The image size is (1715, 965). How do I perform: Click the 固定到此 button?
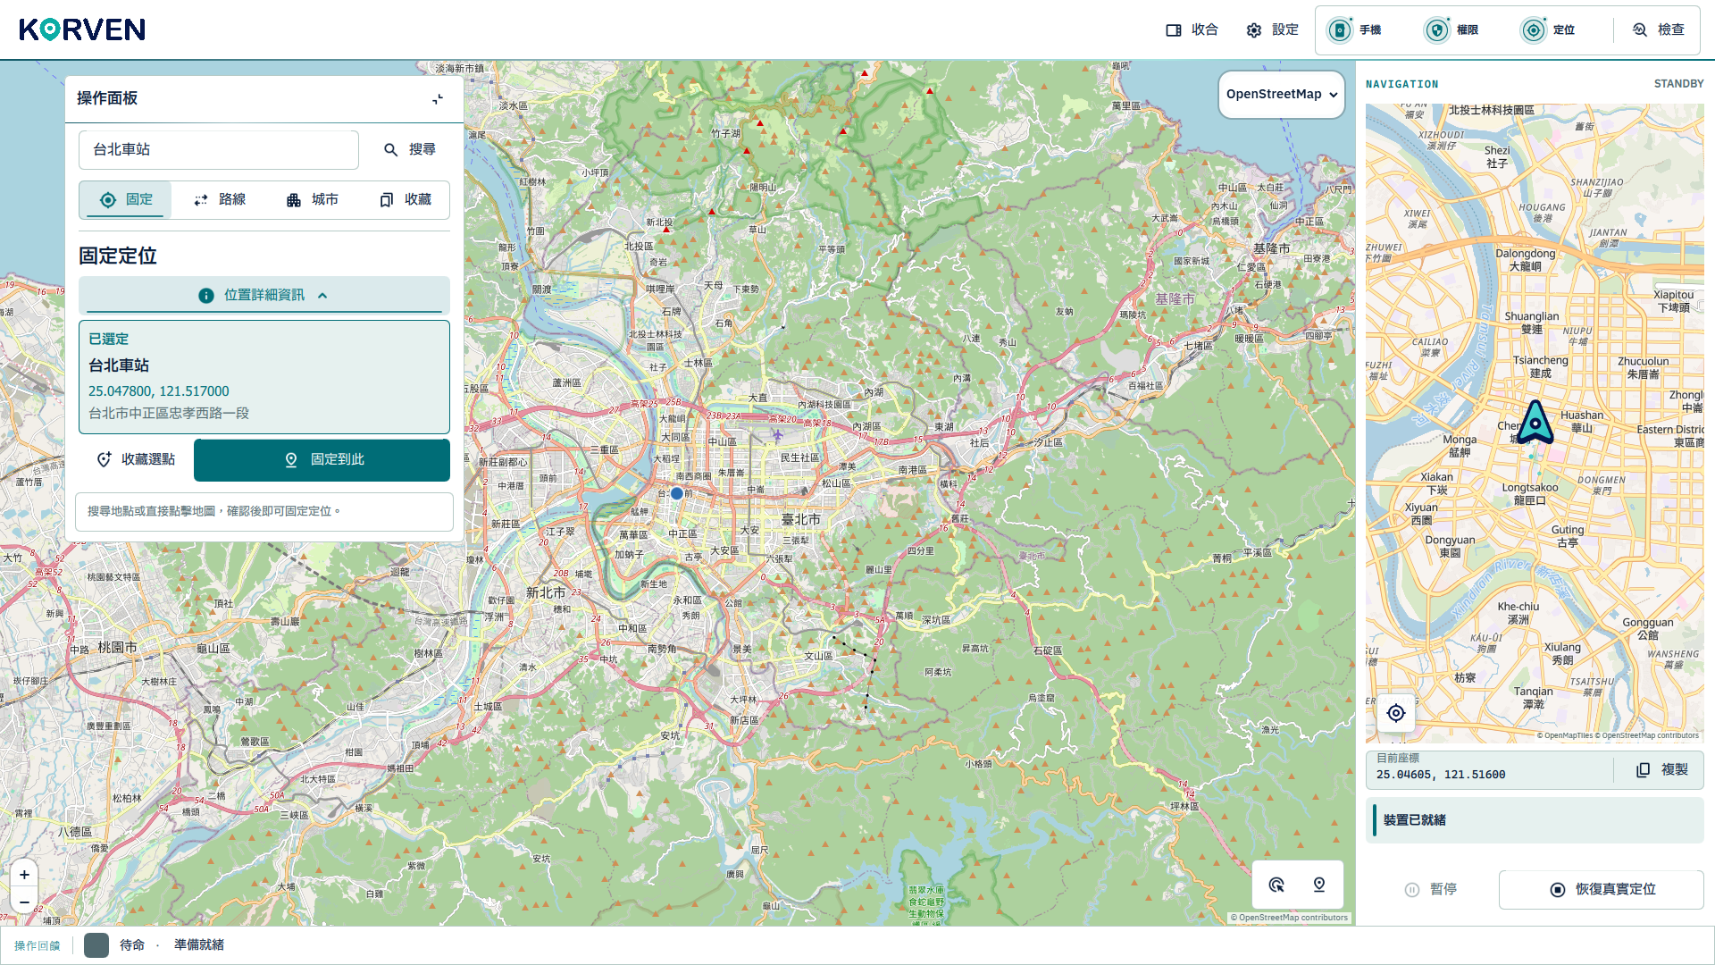point(322,460)
